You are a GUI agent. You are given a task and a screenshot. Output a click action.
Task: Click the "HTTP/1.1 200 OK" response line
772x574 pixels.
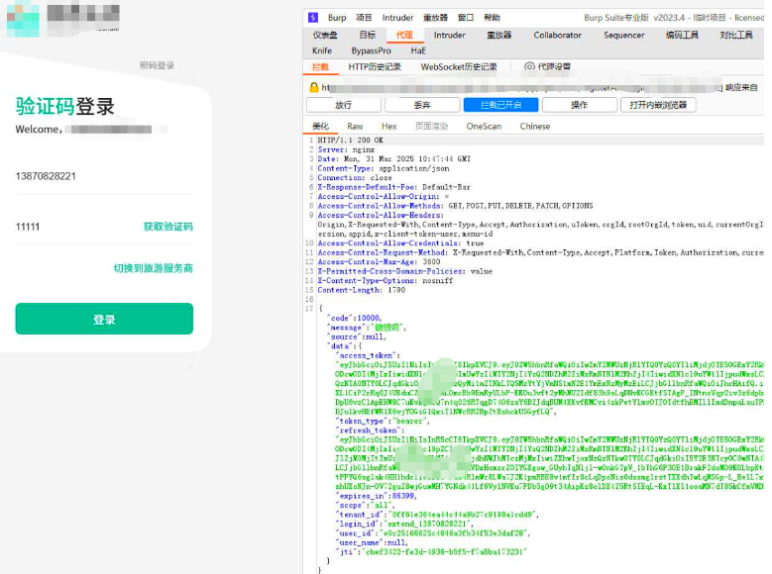coord(350,141)
